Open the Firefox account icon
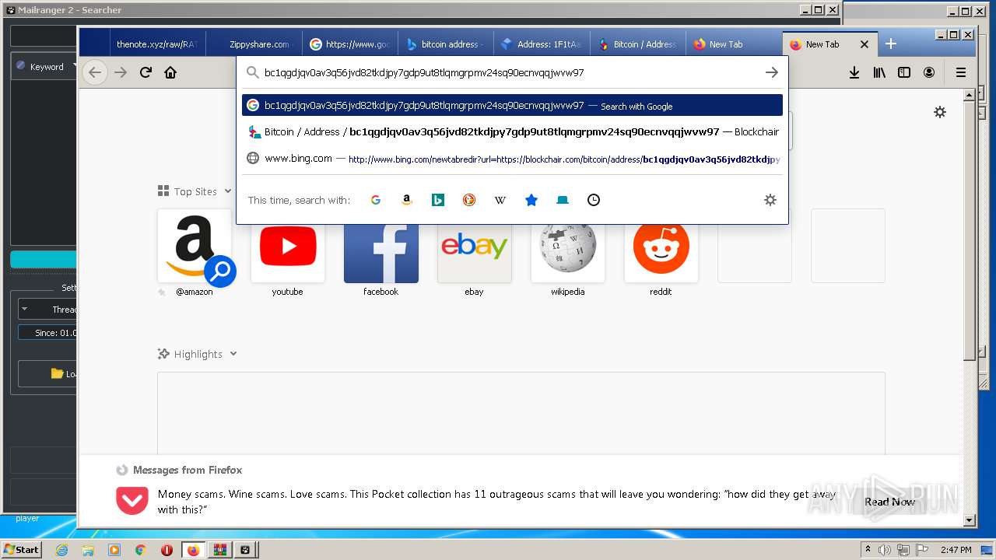This screenshot has width=996, height=560. pos(929,72)
